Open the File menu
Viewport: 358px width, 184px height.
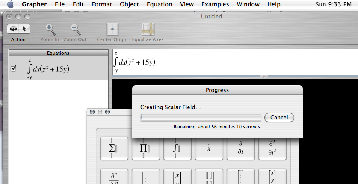click(59, 4)
